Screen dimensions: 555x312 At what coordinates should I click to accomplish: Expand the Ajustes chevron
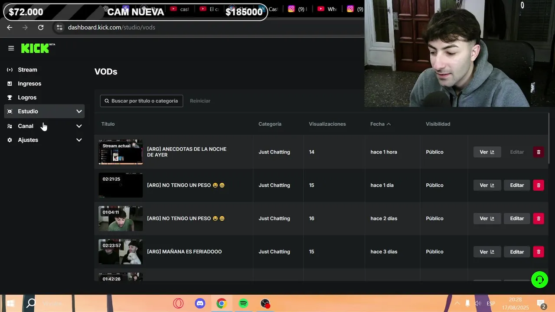(79, 140)
